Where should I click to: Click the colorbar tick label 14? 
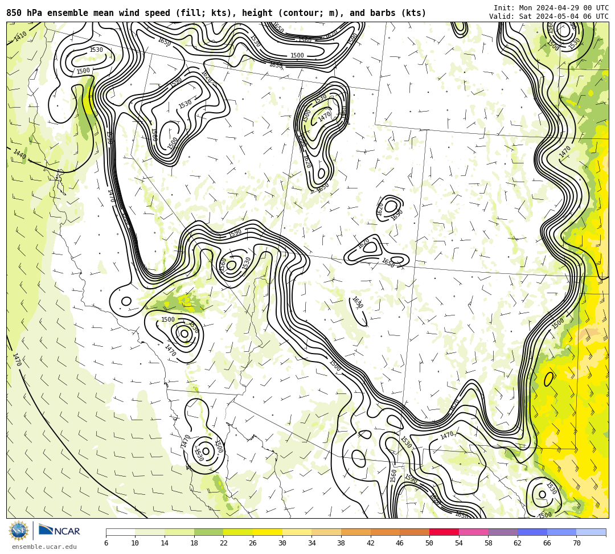tap(165, 543)
